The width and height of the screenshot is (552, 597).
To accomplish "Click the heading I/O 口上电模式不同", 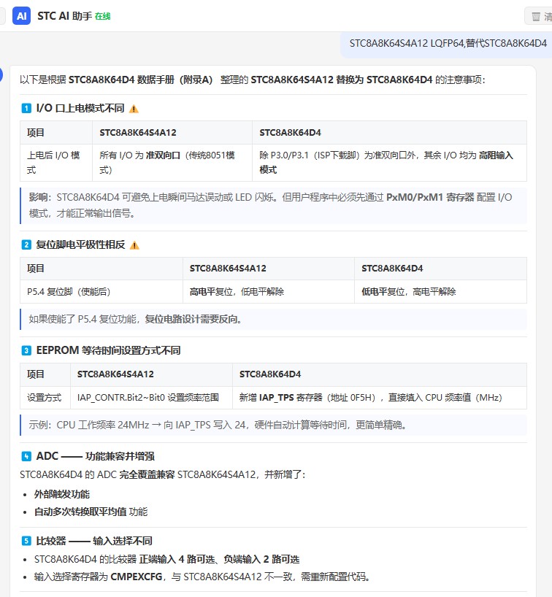I will pyautogui.click(x=80, y=108).
